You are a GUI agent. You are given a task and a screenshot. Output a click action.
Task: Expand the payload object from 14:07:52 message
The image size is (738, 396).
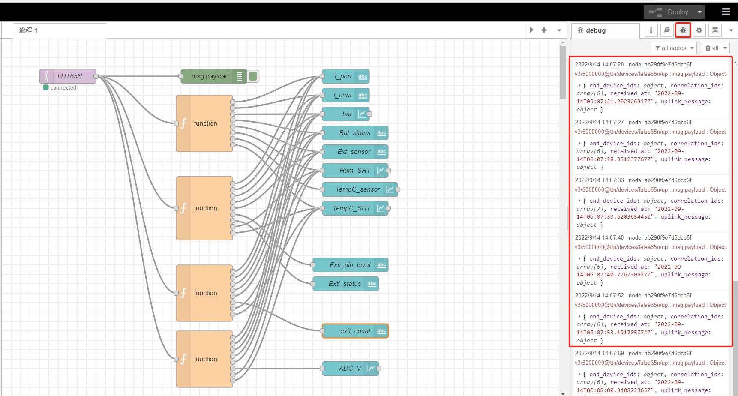coord(579,317)
